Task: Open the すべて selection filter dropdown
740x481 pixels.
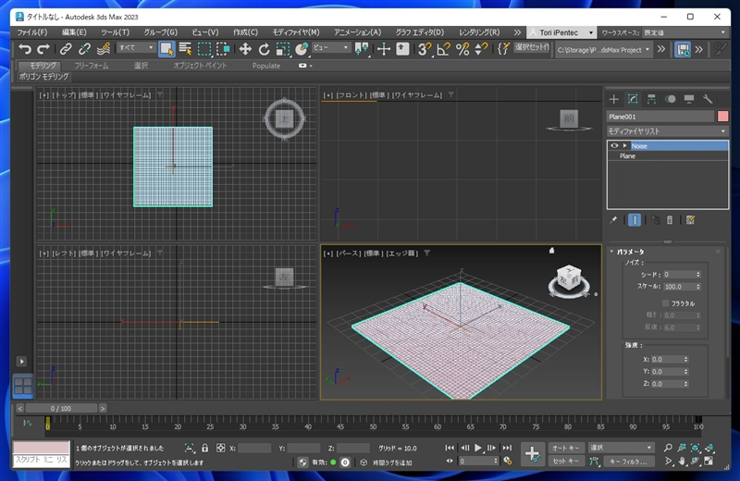Action: pyautogui.click(x=136, y=48)
